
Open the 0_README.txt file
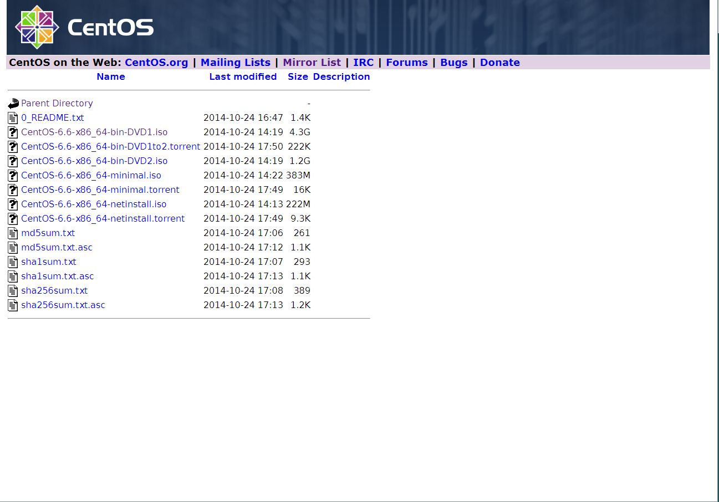tap(53, 117)
